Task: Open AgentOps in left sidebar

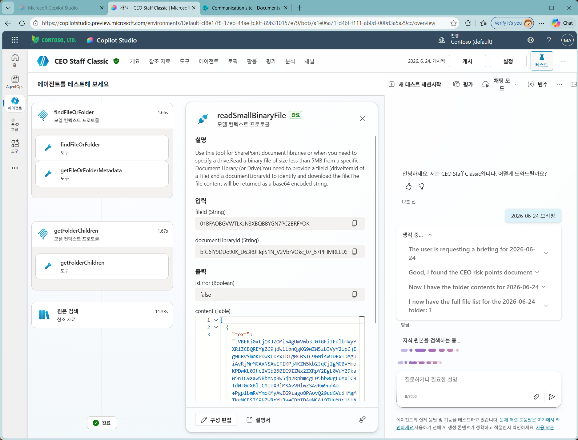Action: tap(15, 82)
